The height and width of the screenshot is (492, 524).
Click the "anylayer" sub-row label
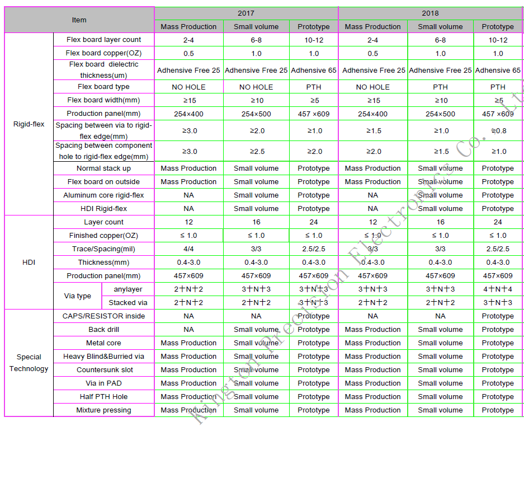pos(128,289)
